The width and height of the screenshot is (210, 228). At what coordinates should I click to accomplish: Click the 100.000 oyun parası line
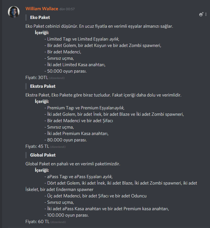click(67, 215)
